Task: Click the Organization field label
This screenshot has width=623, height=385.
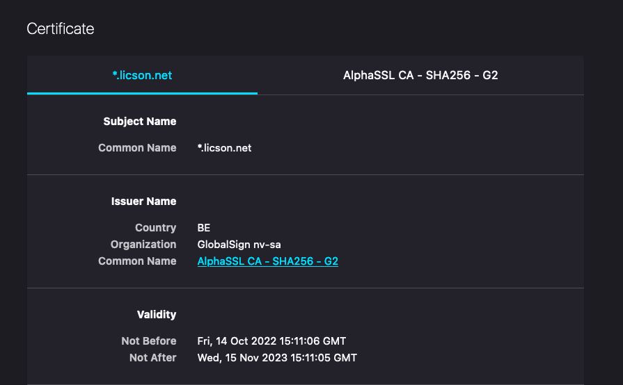Action: click(x=143, y=245)
